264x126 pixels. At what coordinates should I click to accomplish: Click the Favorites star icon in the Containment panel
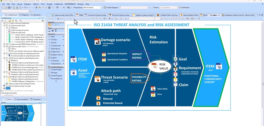click(13, 21)
